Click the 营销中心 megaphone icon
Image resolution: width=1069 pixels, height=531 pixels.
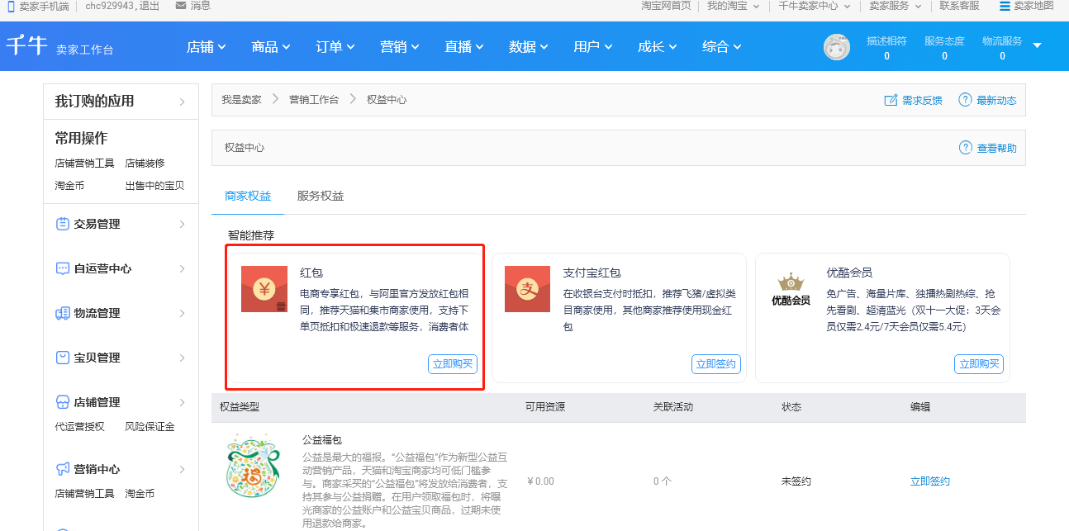[x=63, y=469]
